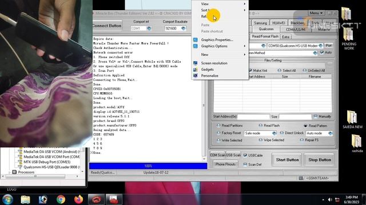The width and height of the screenshot is (366, 205).
Task: Choose the Select All radio option
Action: (x=280, y=71)
